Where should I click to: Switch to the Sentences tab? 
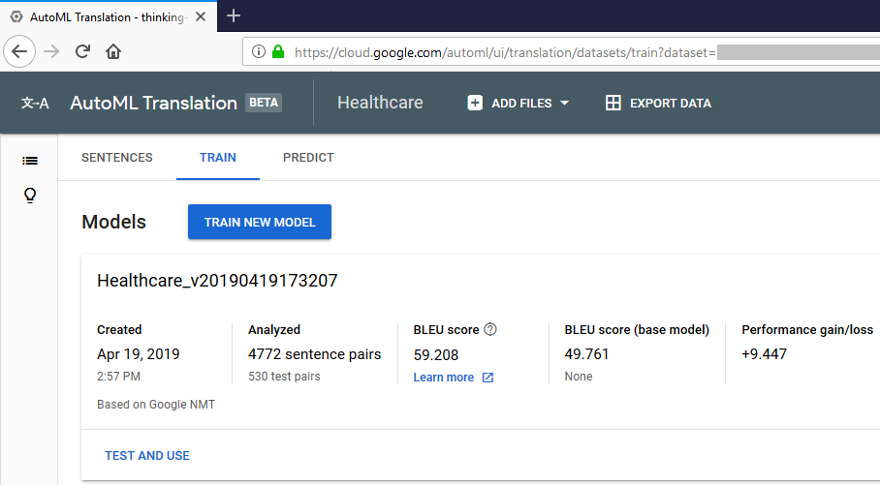pos(116,158)
